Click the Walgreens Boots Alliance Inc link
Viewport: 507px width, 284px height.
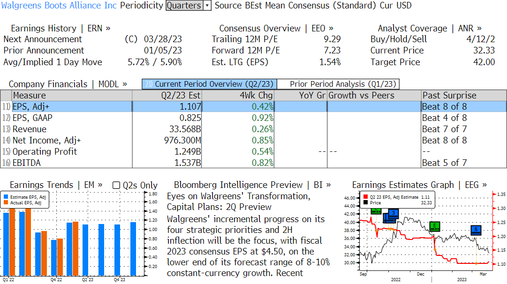[x=59, y=6]
